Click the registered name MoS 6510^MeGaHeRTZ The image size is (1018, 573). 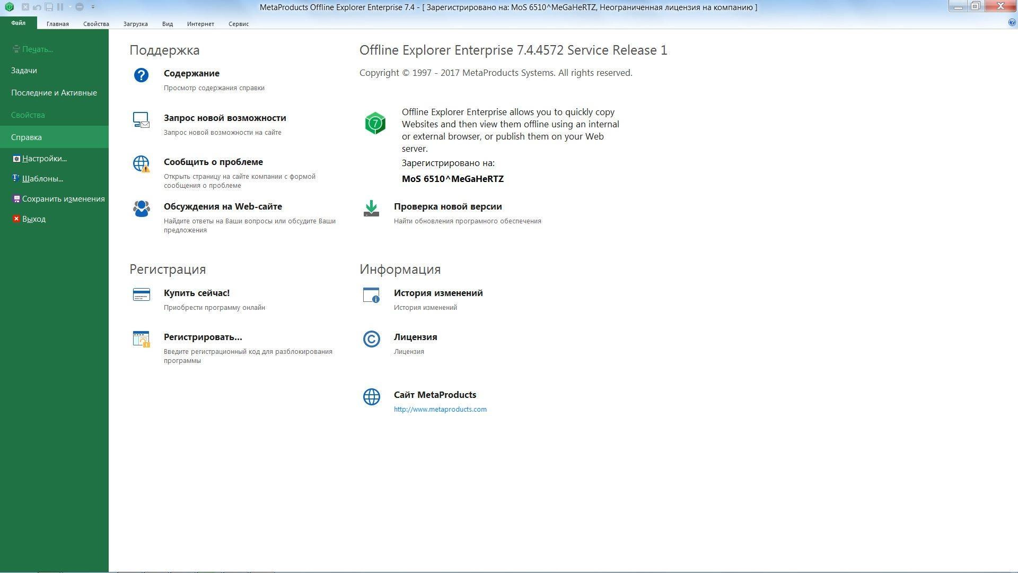453,179
